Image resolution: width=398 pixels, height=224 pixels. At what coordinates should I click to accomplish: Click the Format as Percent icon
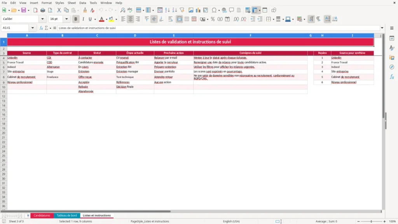click(213, 19)
